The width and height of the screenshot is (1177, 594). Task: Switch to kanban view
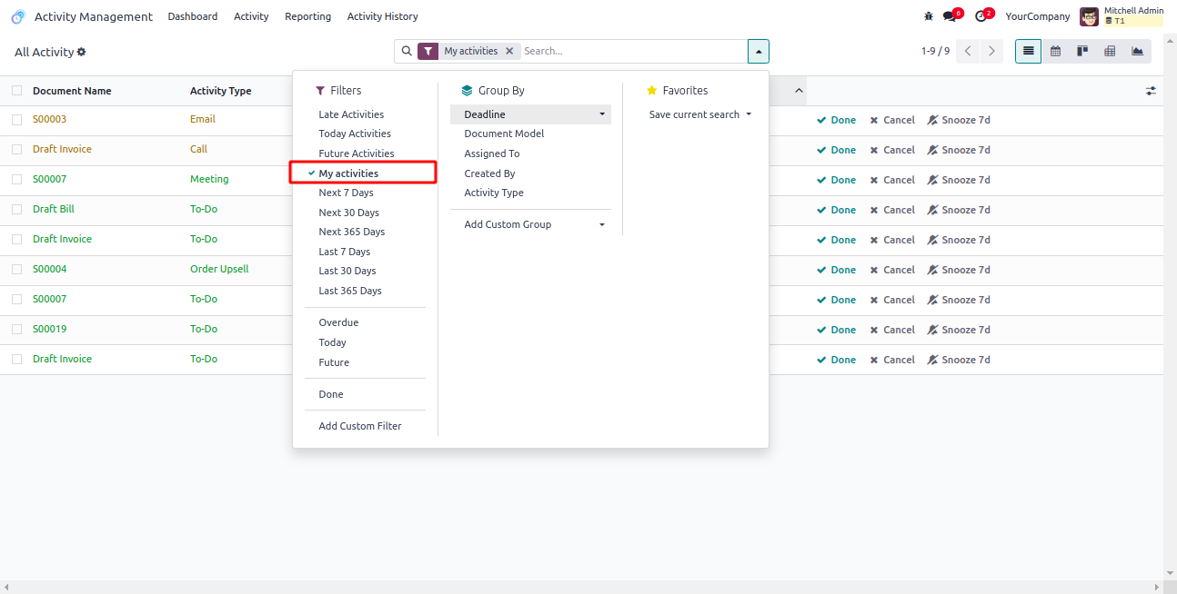point(1082,52)
